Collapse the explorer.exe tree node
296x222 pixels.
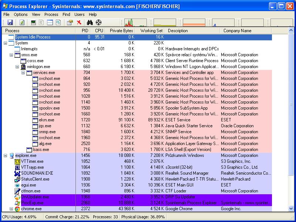click(6, 156)
